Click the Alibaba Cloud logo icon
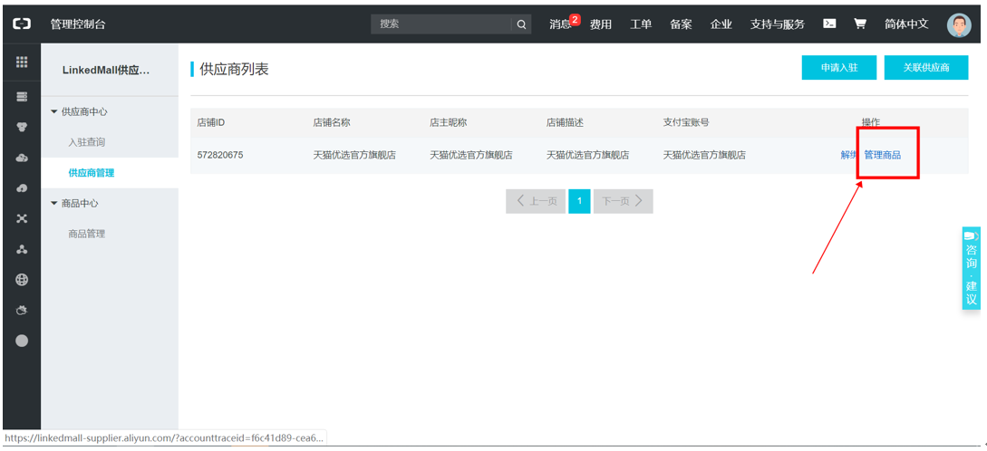Screen dimensions: 987x451 (x=22, y=24)
